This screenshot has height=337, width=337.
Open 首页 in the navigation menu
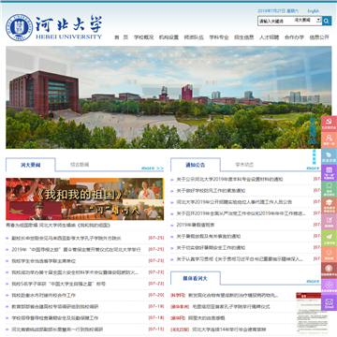(x=121, y=37)
